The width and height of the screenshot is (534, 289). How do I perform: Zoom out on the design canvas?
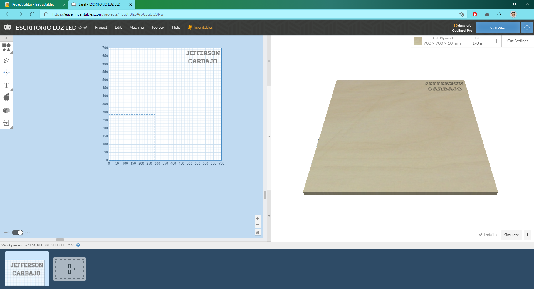258,225
